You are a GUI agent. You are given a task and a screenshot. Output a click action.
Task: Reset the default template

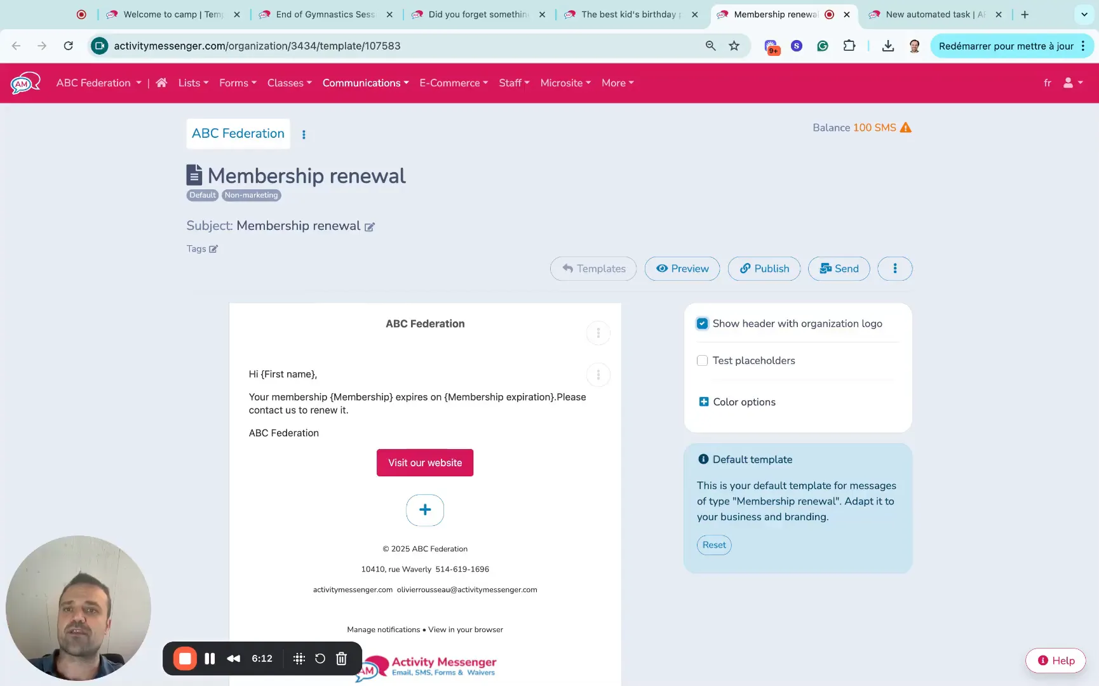713,545
